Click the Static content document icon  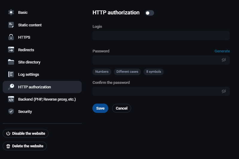click(x=11, y=25)
